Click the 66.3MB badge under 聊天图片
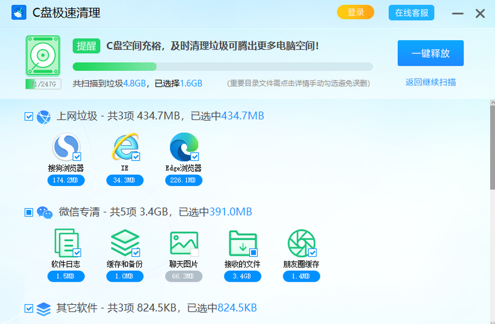Image resolution: width=495 pixels, height=324 pixels. point(184,276)
